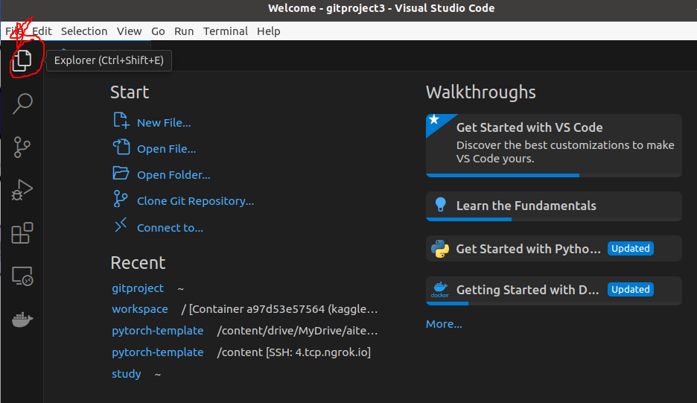Click progress bar under Getting Started with Docker
This screenshot has width=697, height=403.
coord(554,303)
